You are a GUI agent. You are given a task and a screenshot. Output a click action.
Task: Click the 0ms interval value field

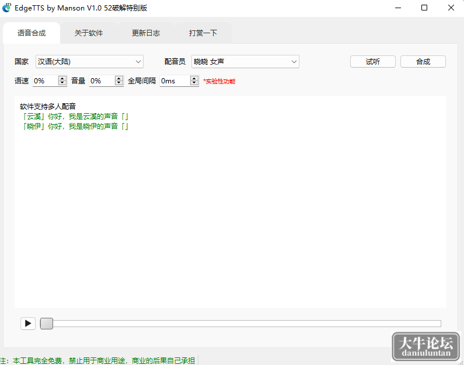175,80
